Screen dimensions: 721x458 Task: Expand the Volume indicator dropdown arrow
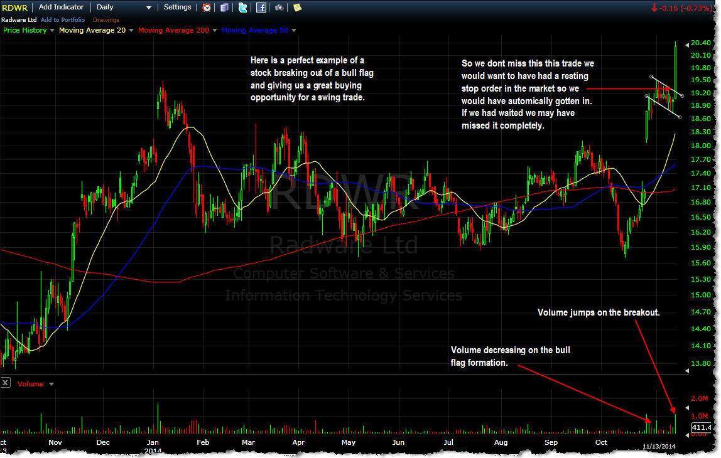51,384
